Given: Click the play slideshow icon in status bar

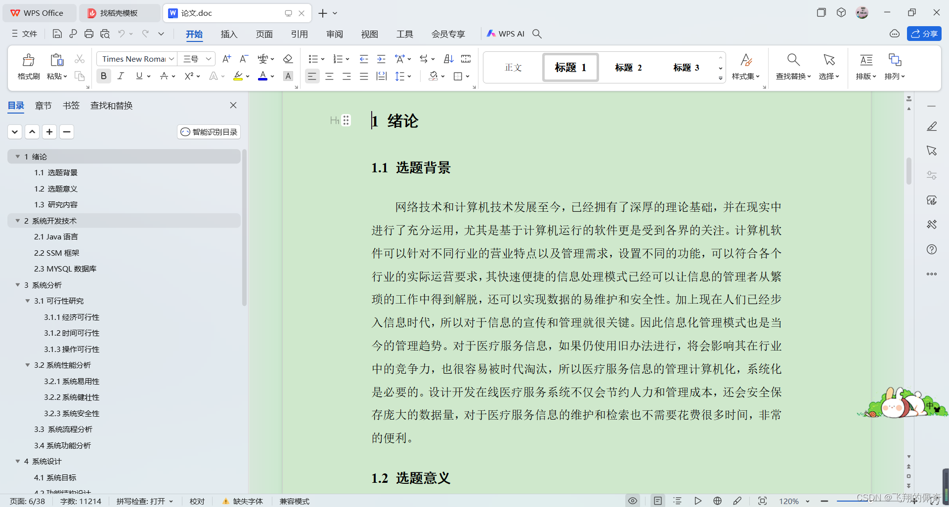Looking at the screenshot, I should pyautogui.click(x=697, y=501).
